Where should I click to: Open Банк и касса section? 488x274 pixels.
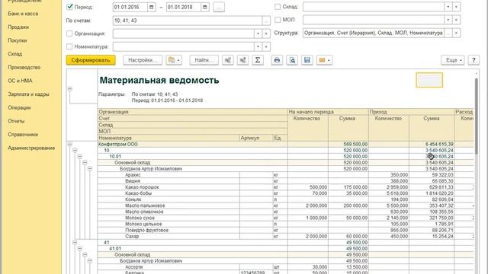pos(23,14)
